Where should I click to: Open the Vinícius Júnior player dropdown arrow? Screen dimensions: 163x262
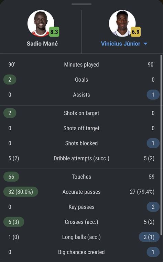[145, 44]
